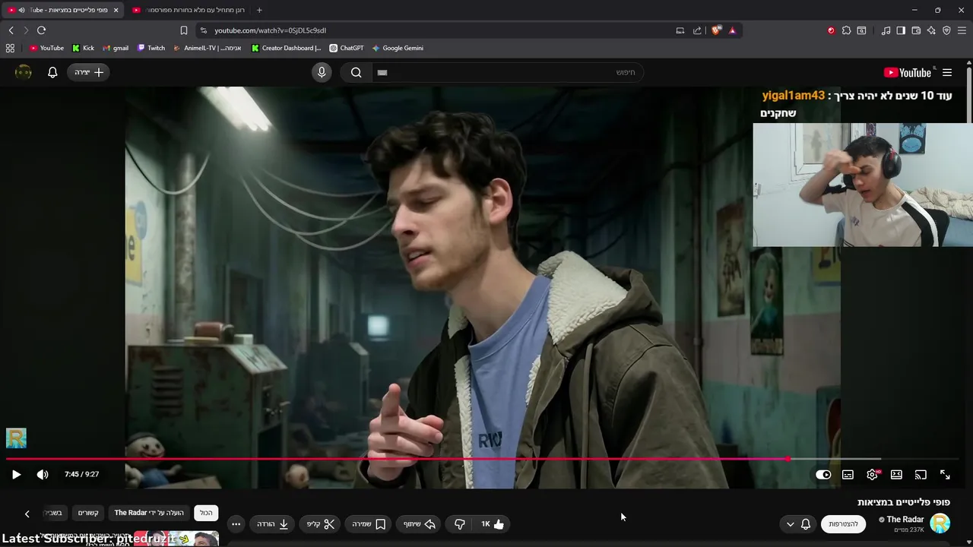
Task: Open the Brave Shields icon
Action: (716, 30)
